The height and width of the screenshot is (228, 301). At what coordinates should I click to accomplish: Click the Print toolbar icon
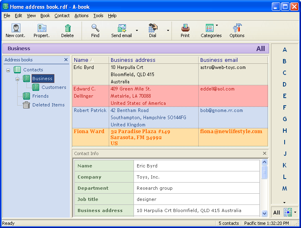[x=185, y=28]
